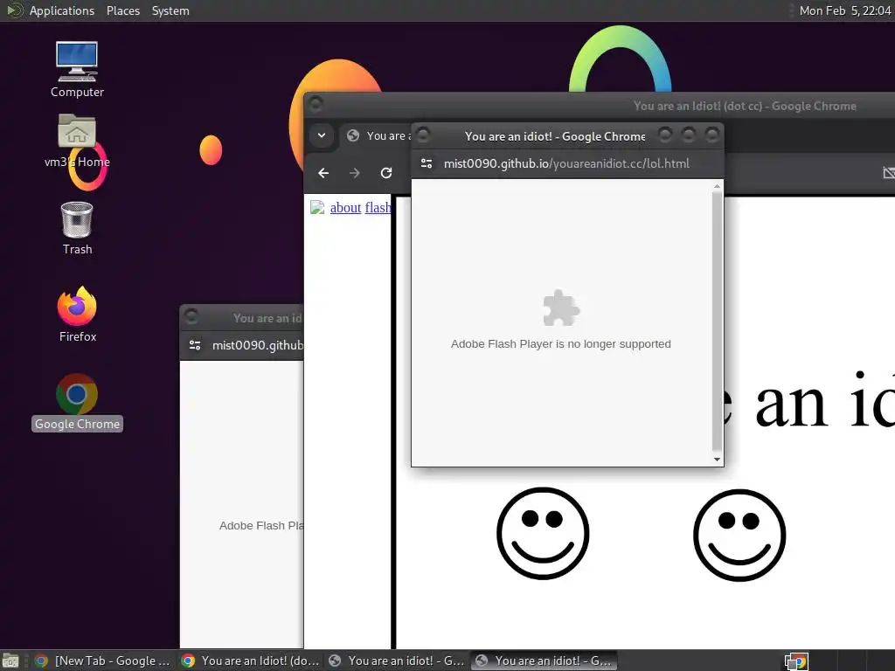Click the MATE logo icon in top panel
The image size is (895, 671).
click(x=14, y=10)
